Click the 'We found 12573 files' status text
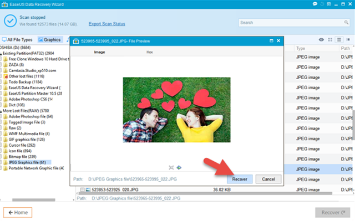This screenshot has height=221, width=355. 48,24
